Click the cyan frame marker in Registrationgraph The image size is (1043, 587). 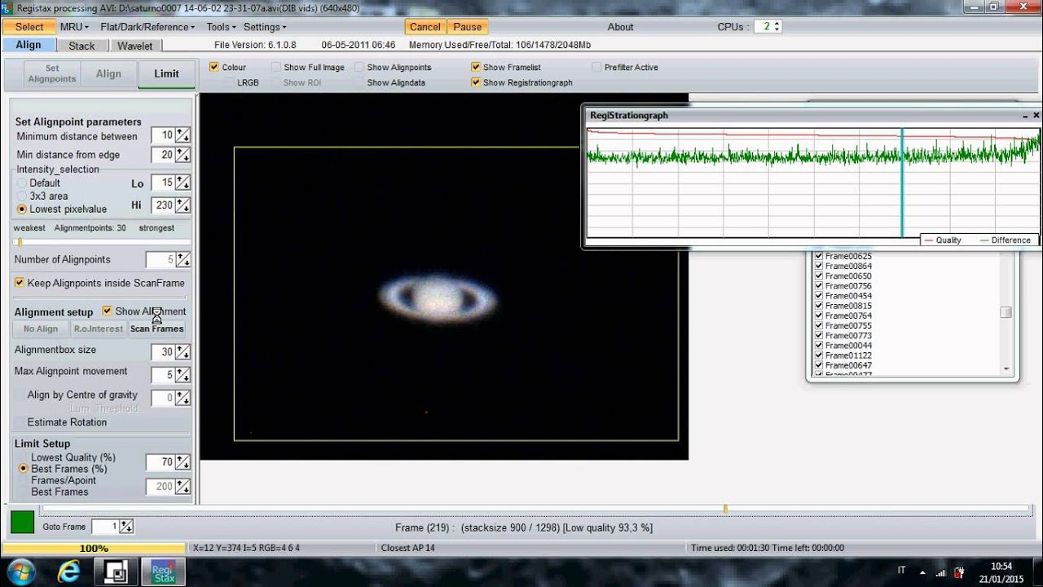coord(902,183)
